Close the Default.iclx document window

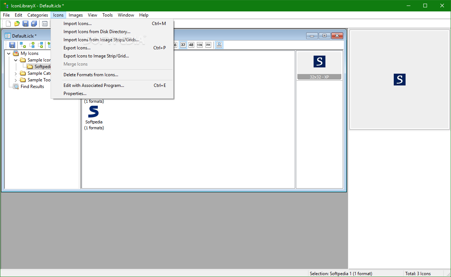click(x=337, y=36)
